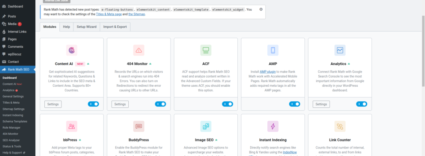Click the AMP mobile phone icon
This screenshot has height=156, width=425.
(273, 50)
